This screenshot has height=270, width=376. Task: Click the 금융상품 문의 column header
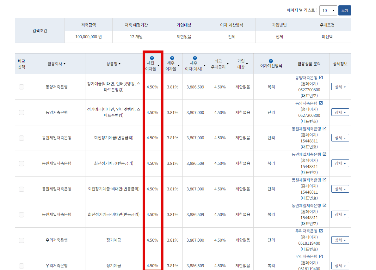click(309, 64)
